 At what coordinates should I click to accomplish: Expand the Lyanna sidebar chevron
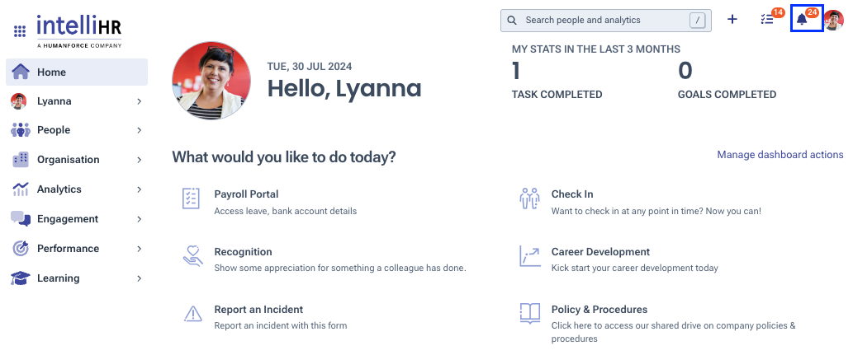pyautogui.click(x=140, y=101)
